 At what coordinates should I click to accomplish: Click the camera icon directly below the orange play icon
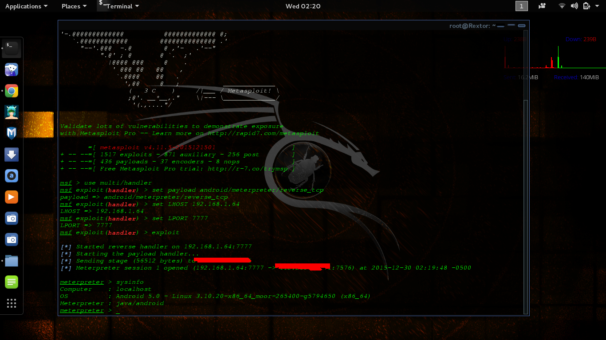pyautogui.click(x=12, y=218)
